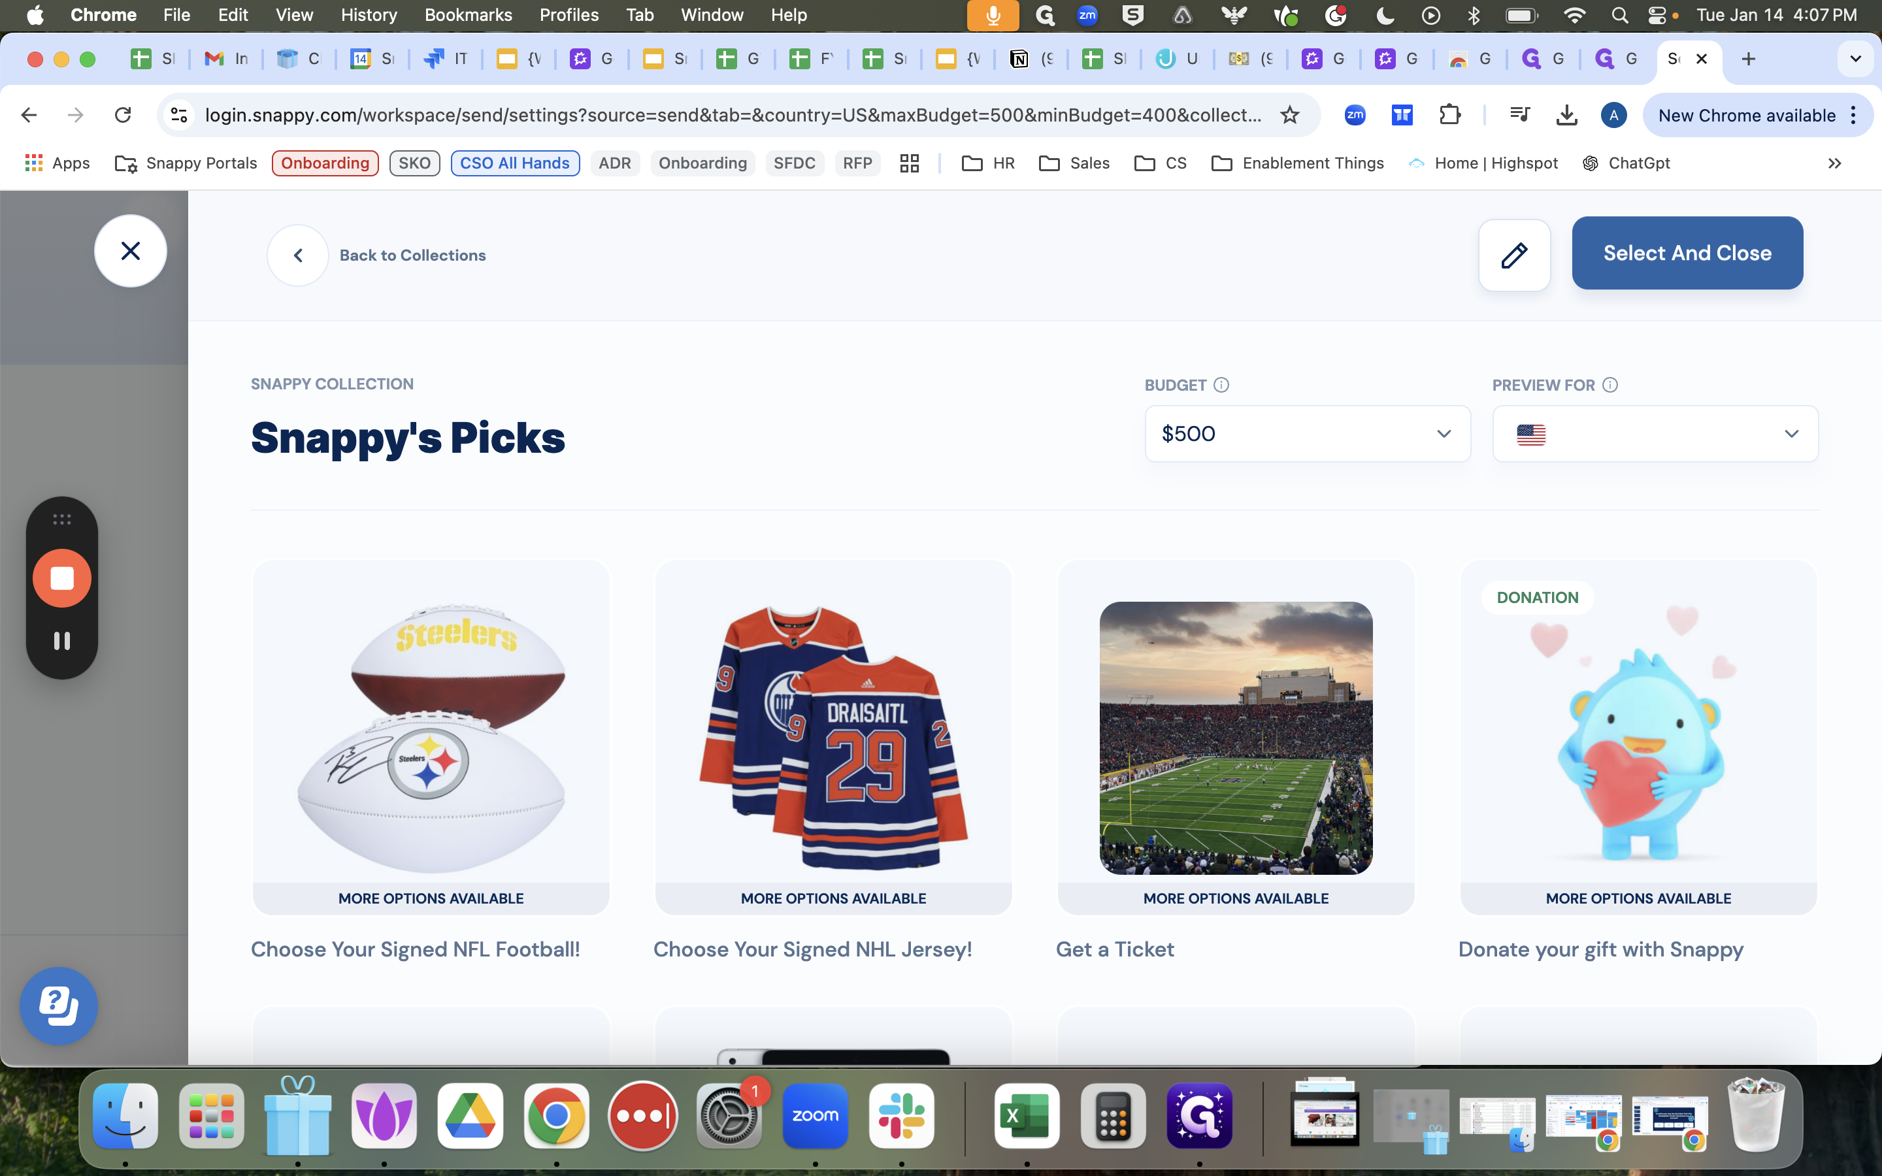Image resolution: width=1882 pixels, height=1176 pixels.
Task: Open the site information icon in address bar
Action: [179, 115]
